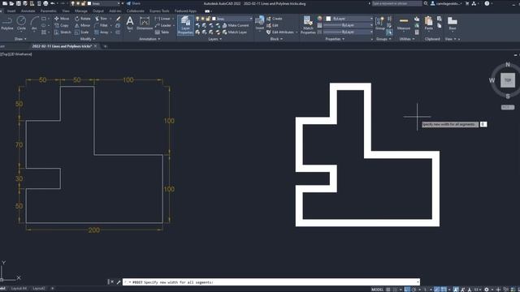Image resolution: width=520 pixels, height=292 pixels.
Task: Select the Circle tool
Action: [21, 24]
